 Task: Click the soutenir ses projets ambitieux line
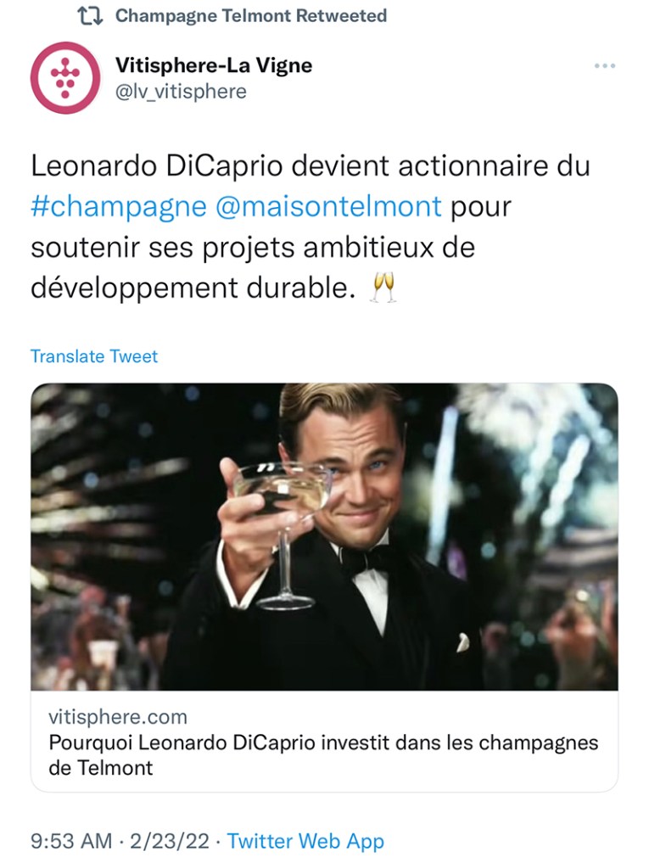coord(253,248)
